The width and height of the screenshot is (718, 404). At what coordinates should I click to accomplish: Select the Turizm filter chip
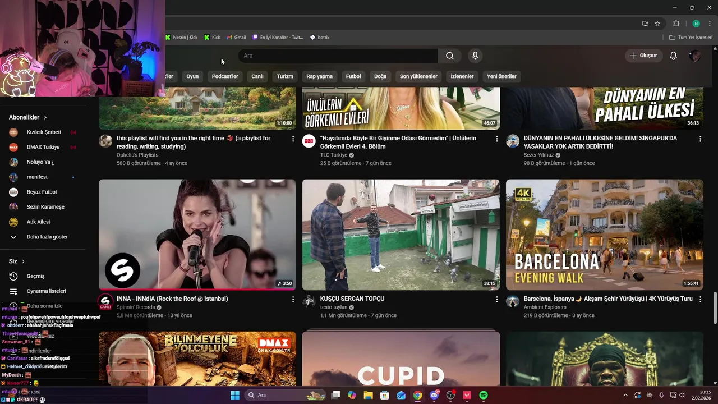pos(285,76)
